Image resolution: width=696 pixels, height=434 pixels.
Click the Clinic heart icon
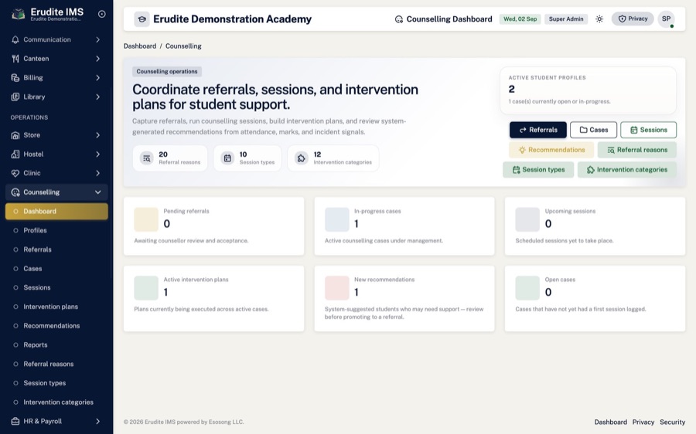point(15,173)
